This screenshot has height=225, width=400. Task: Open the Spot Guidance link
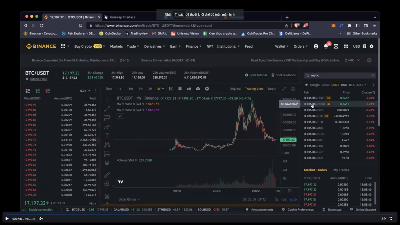(283, 75)
